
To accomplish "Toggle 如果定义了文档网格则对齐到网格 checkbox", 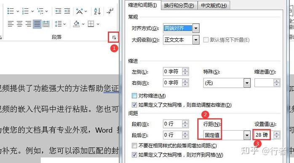I will (x=134, y=155).
